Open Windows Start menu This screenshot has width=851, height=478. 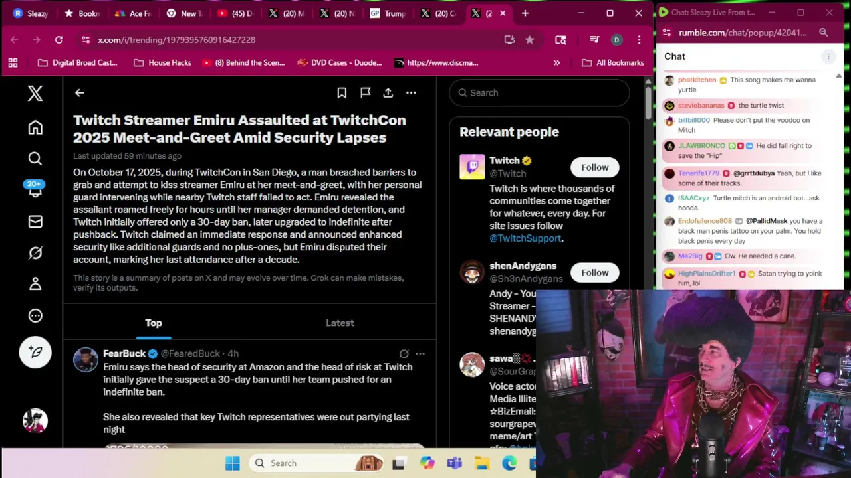(x=232, y=463)
